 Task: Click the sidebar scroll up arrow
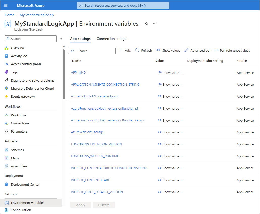coord(64,47)
